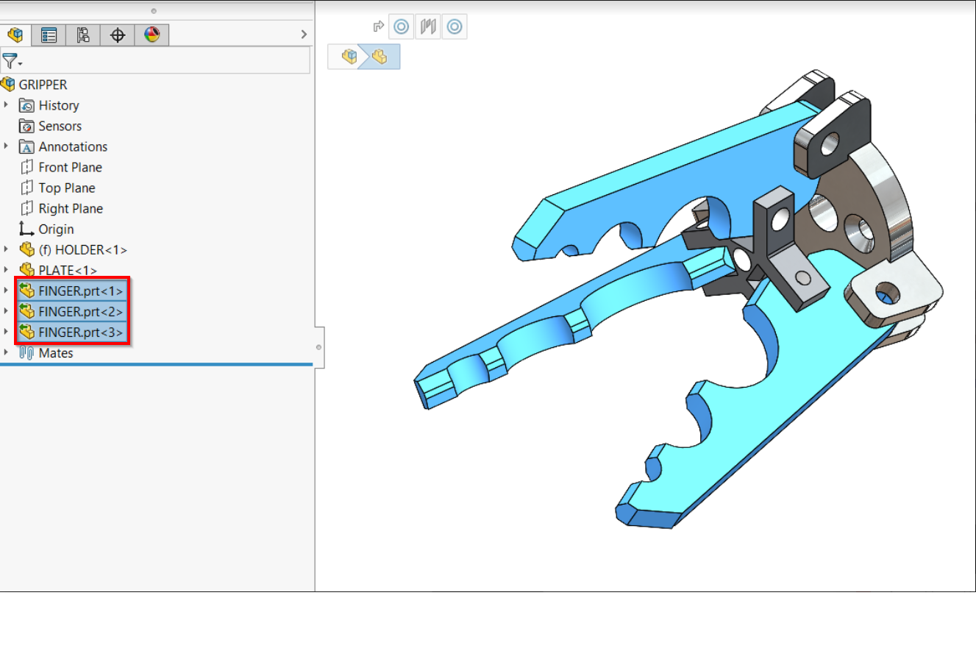Image resolution: width=976 pixels, height=651 pixels.
Task: Select the Top Plane
Action: (x=67, y=188)
